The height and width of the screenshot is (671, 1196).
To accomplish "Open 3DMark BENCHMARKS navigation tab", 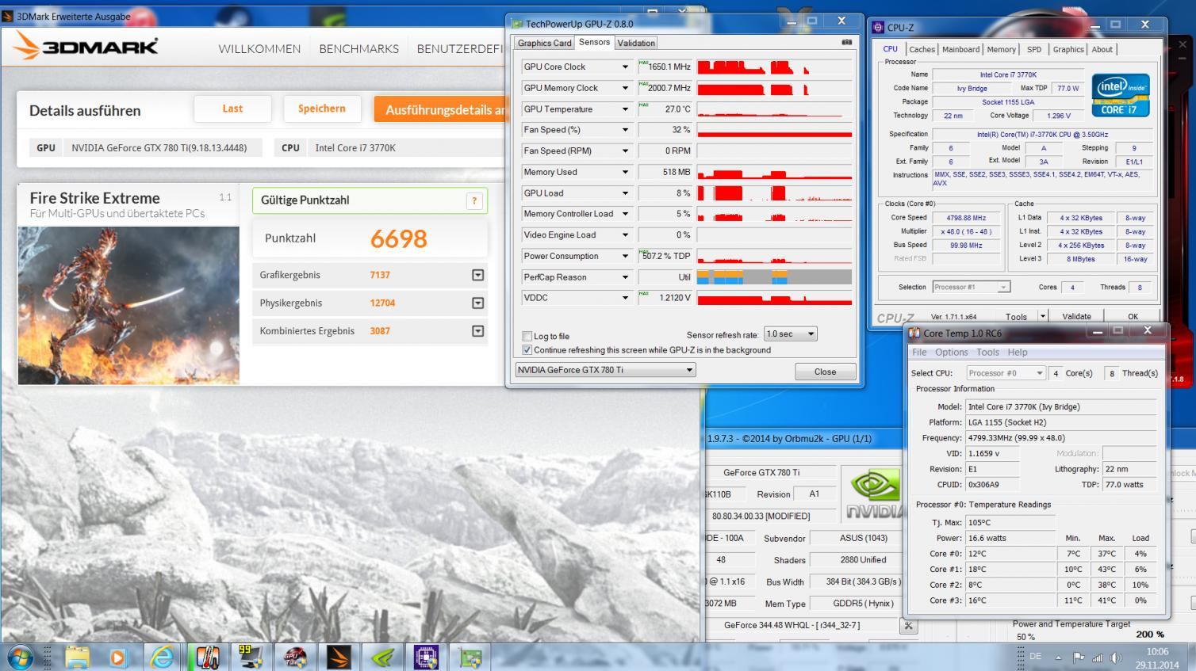I will point(358,49).
